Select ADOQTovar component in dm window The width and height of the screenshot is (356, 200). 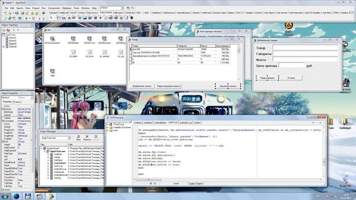[90, 40]
